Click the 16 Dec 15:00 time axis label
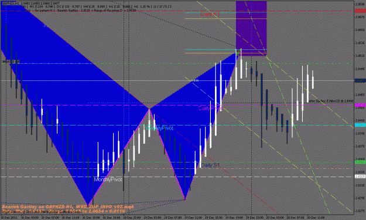 [x=91, y=218]
